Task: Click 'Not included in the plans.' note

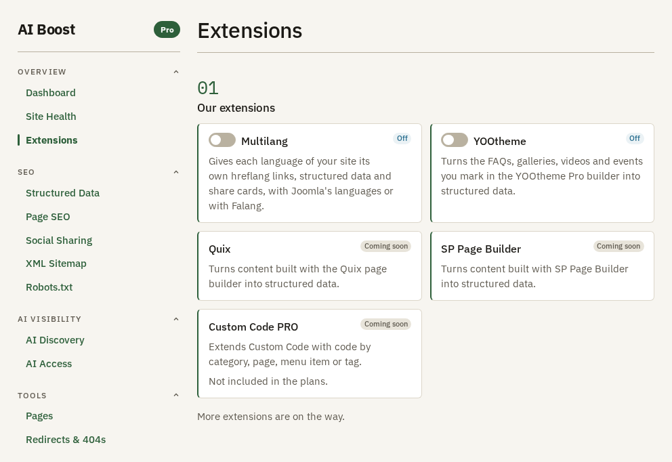Action: click(268, 381)
